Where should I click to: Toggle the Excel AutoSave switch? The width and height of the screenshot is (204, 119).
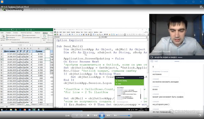[12, 30]
